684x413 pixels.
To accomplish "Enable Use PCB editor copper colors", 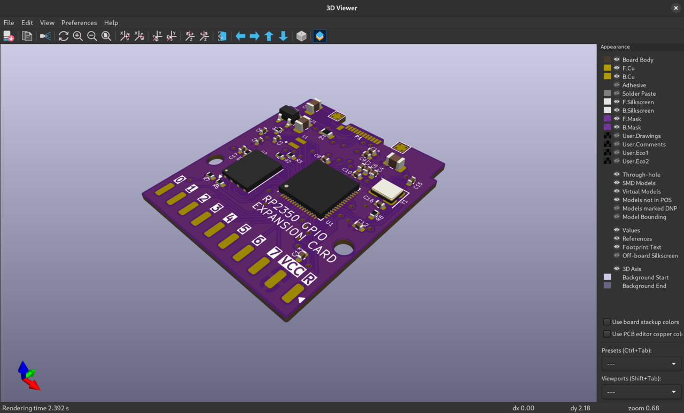I will 607,334.
